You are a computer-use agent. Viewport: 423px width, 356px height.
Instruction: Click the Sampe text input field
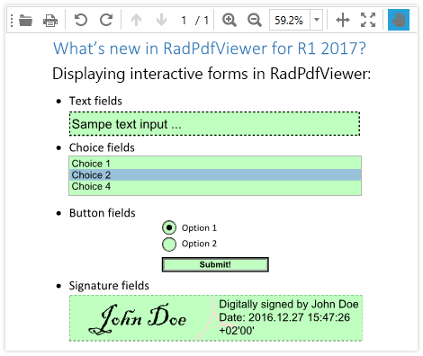(x=214, y=124)
